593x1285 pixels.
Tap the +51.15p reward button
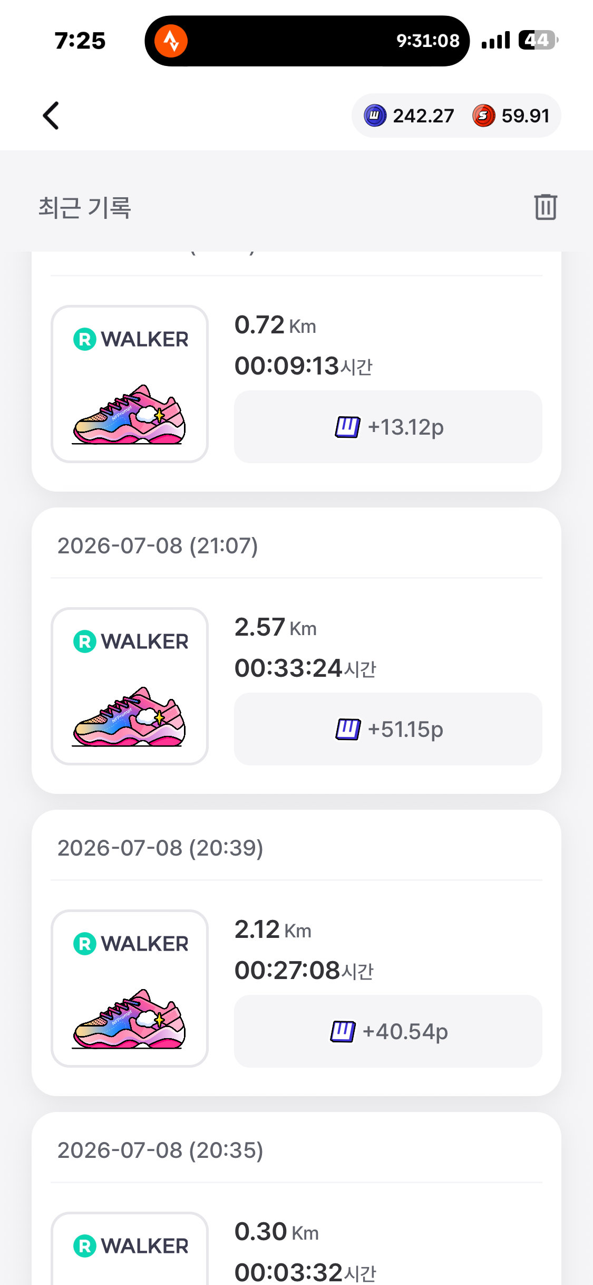pyautogui.click(x=388, y=729)
